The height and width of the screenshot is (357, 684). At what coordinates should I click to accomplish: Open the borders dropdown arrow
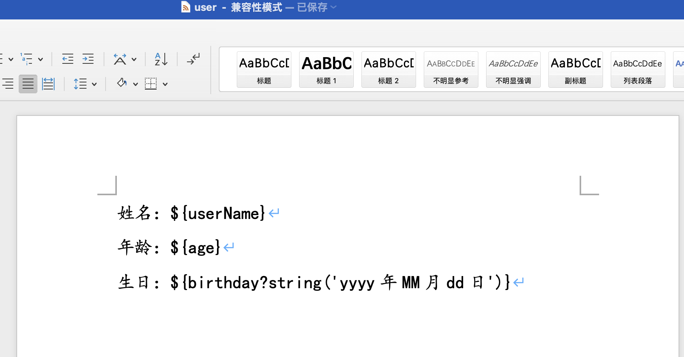pyautogui.click(x=165, y=84)
